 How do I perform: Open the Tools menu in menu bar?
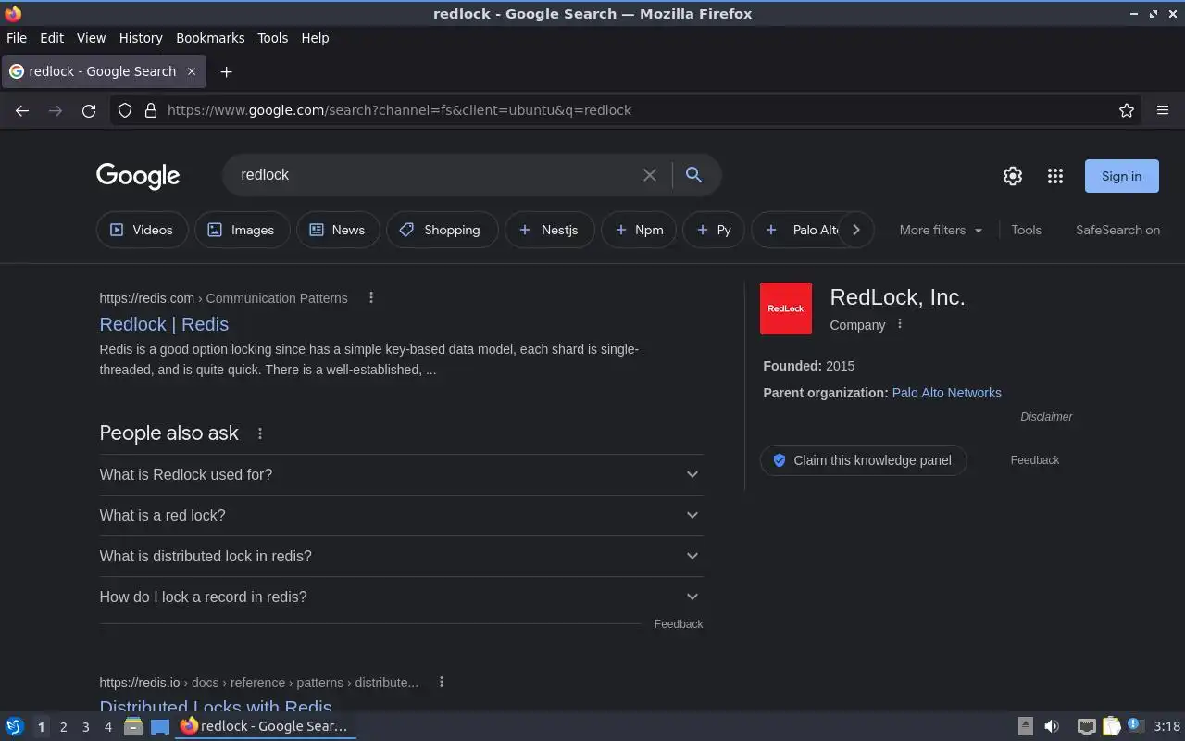pyautogui.click(x=272, y=38)
